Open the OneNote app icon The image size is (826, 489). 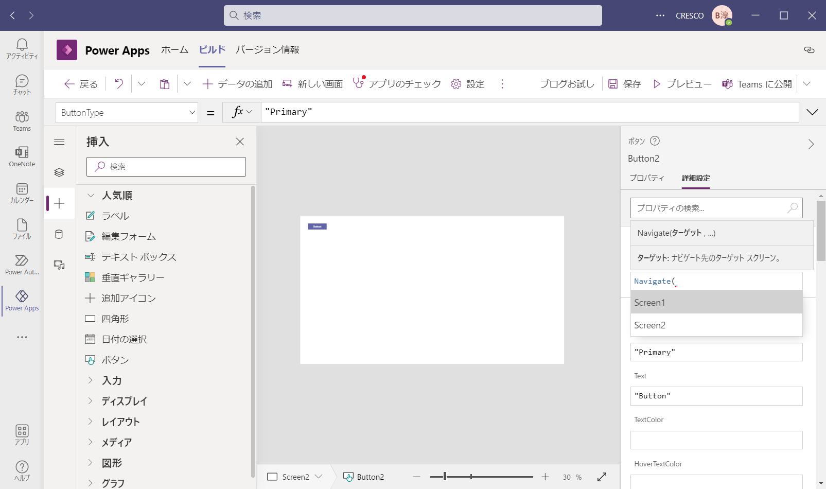click(22, 157)
